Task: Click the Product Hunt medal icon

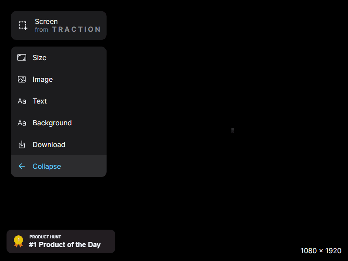Action: tap(18, 241)
